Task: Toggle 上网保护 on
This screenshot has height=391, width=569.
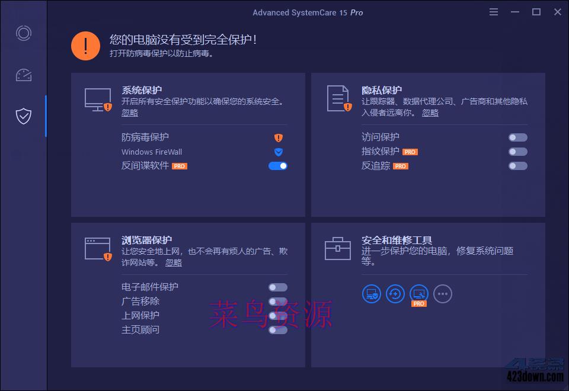Action: coord(277,315)
